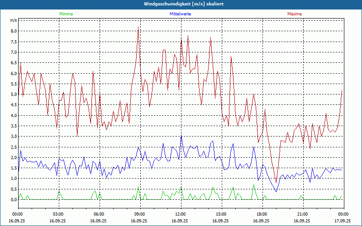Click the 09:00 time label on x-axis
Viewport: 362px width, 226px height.
coord(140,214)
